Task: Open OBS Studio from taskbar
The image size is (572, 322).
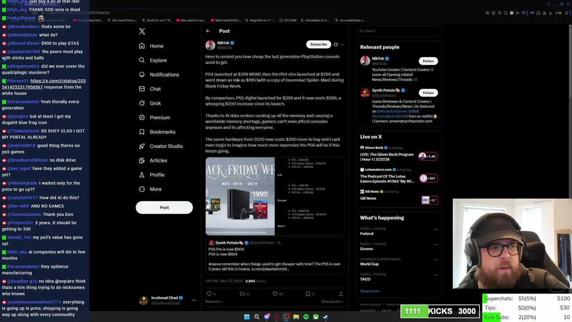Action: pyautogui.click(x=286, y=317)
